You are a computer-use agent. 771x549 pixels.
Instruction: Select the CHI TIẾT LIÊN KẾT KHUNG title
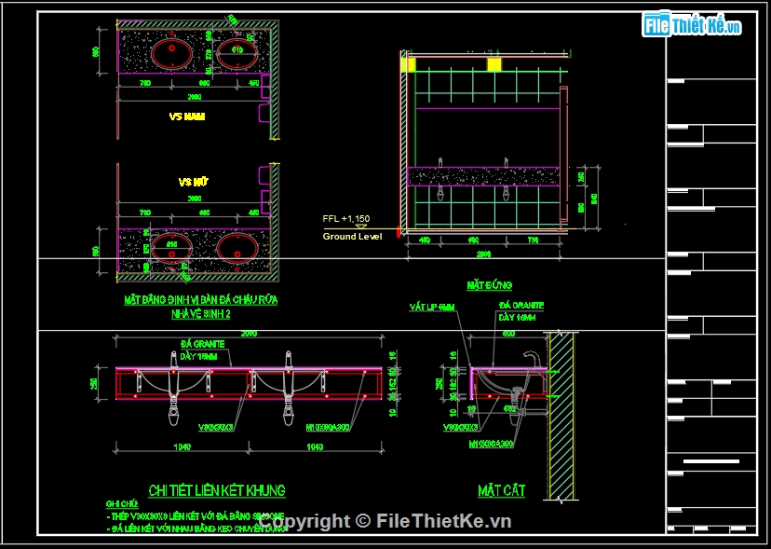(x=216, y=490)
